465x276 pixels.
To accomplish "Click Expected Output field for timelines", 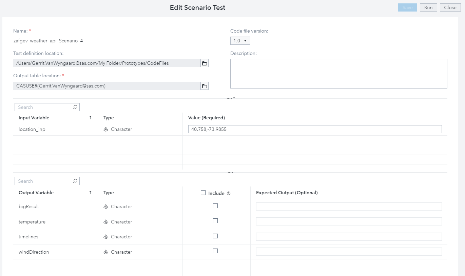I will 349,237.
